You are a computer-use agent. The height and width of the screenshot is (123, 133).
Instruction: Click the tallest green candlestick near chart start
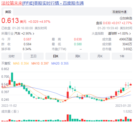[x=12, y=77]
